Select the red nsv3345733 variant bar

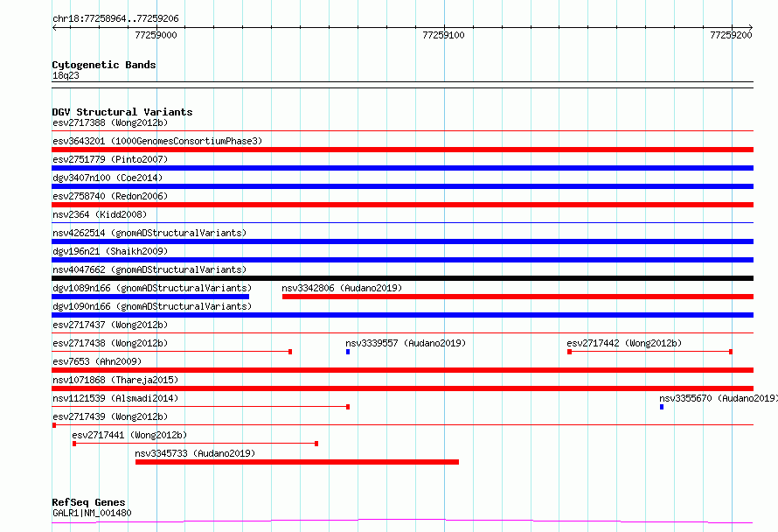pyautogui.click(x=297, y=462)
